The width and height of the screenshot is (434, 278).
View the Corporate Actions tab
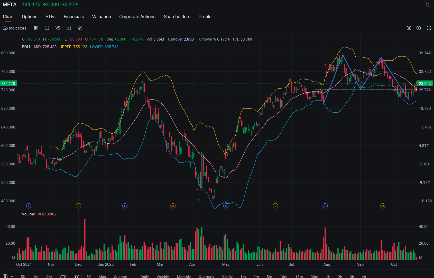137,17
